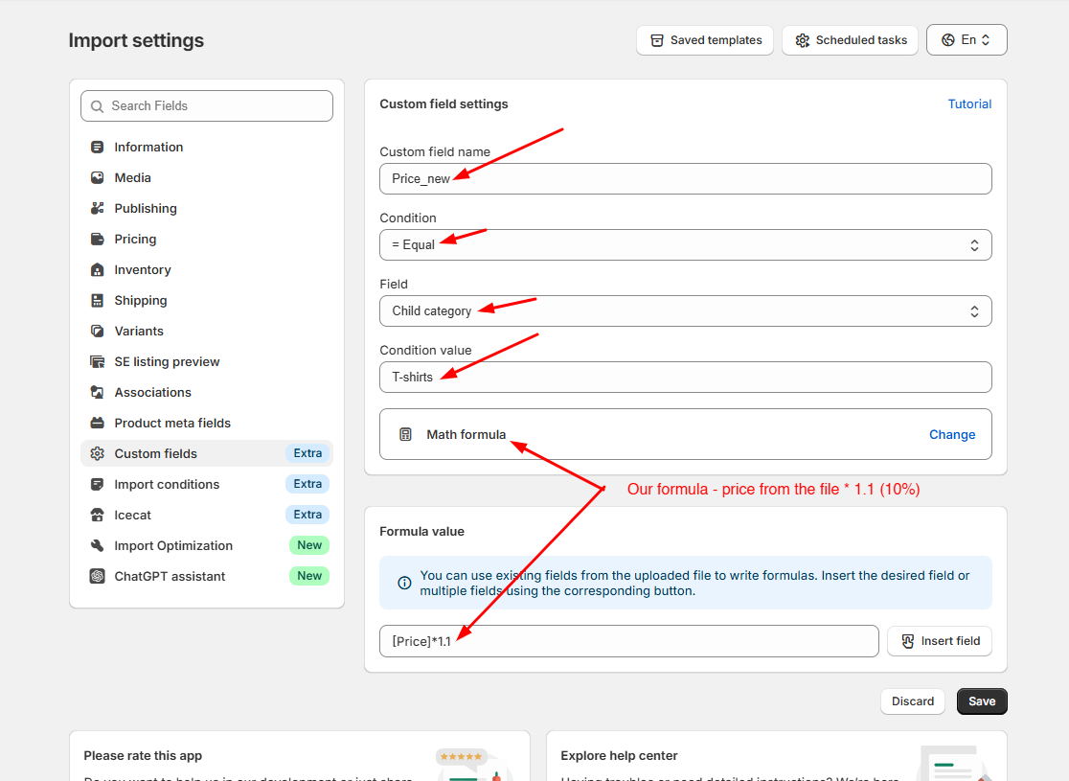The height and width of the screenshot is (781, 1069).
Task: Open the Condition dropdown showing Equal
Action: click(x=685, y=245)
